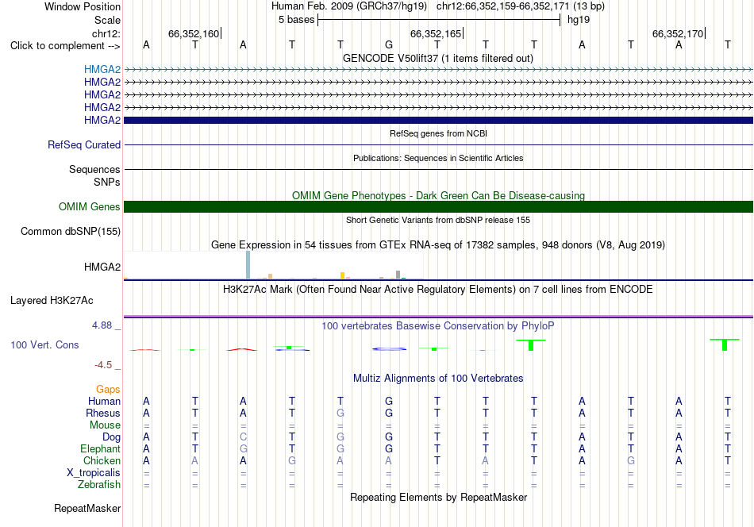Open the H3K27Ac Mark track title

[x=438, y=290]
